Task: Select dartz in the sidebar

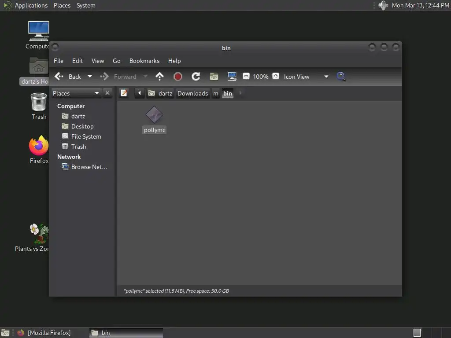Action: [x=78, y=116]
